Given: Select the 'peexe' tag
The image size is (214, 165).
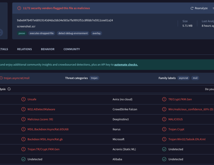Looking at the screenshot, I should 21,33.
